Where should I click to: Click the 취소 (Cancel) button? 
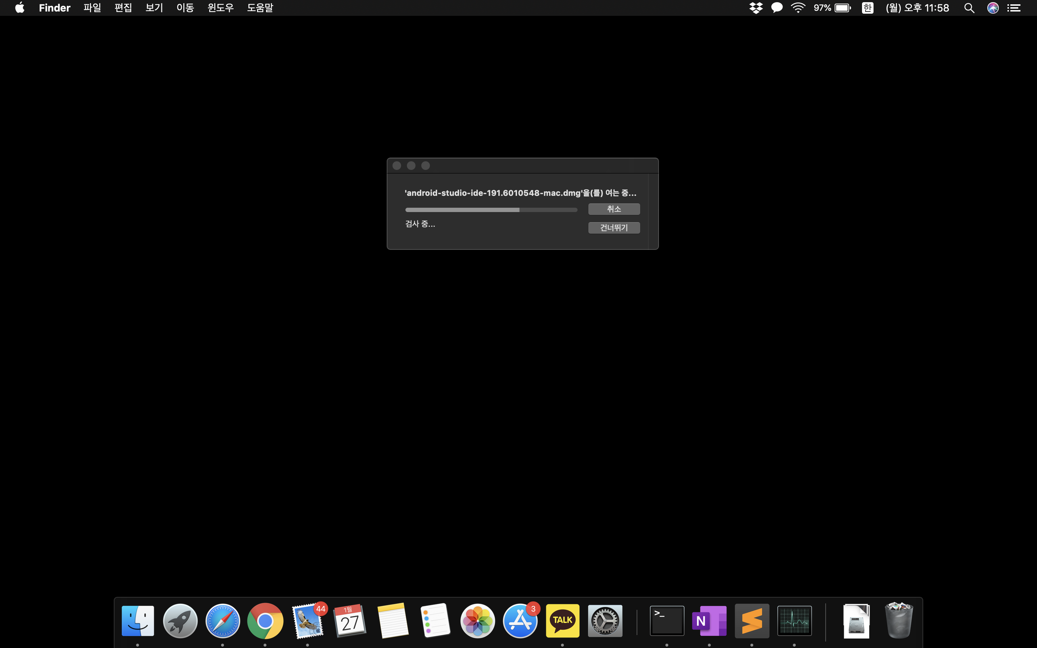click(614, 209)
